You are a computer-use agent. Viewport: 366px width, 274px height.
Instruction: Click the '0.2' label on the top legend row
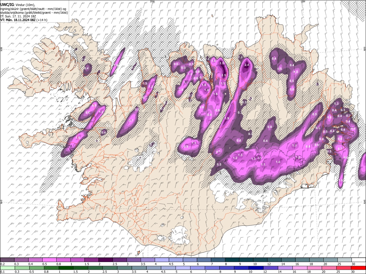(x=2, y=264)
